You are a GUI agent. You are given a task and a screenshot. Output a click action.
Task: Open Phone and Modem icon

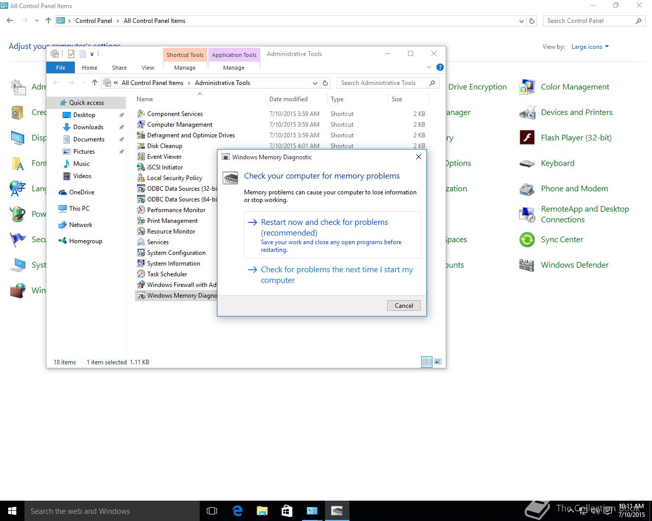527,189
